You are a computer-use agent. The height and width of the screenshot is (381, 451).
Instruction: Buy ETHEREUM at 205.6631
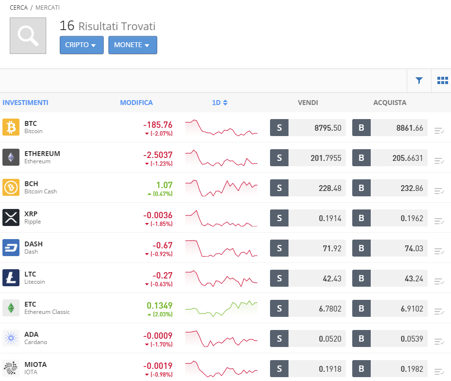[390, 158]
